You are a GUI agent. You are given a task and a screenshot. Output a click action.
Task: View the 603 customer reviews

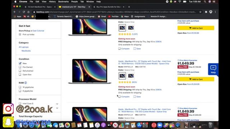pyautogui.click(x=134, y=82)
